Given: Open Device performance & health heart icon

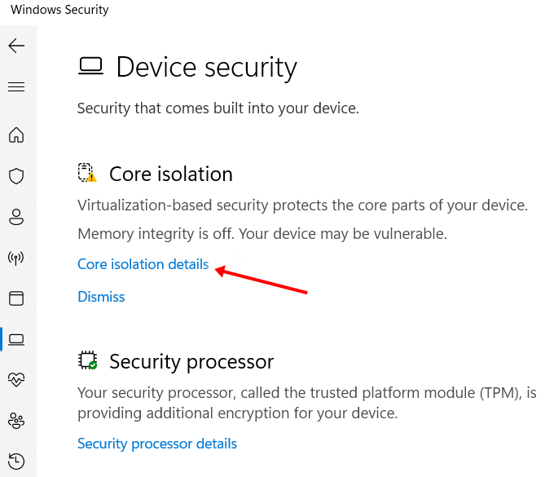Looking at the screenshot, I should (x=16, y=379).
